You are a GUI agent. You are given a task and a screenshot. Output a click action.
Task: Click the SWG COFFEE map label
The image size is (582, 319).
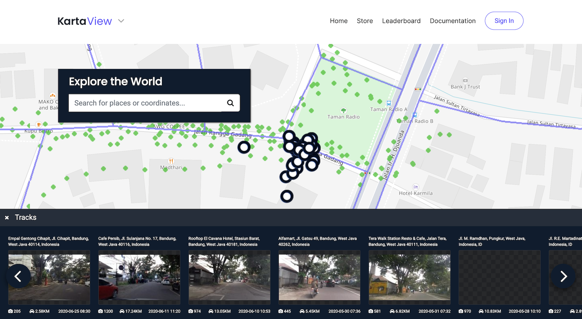169,126
